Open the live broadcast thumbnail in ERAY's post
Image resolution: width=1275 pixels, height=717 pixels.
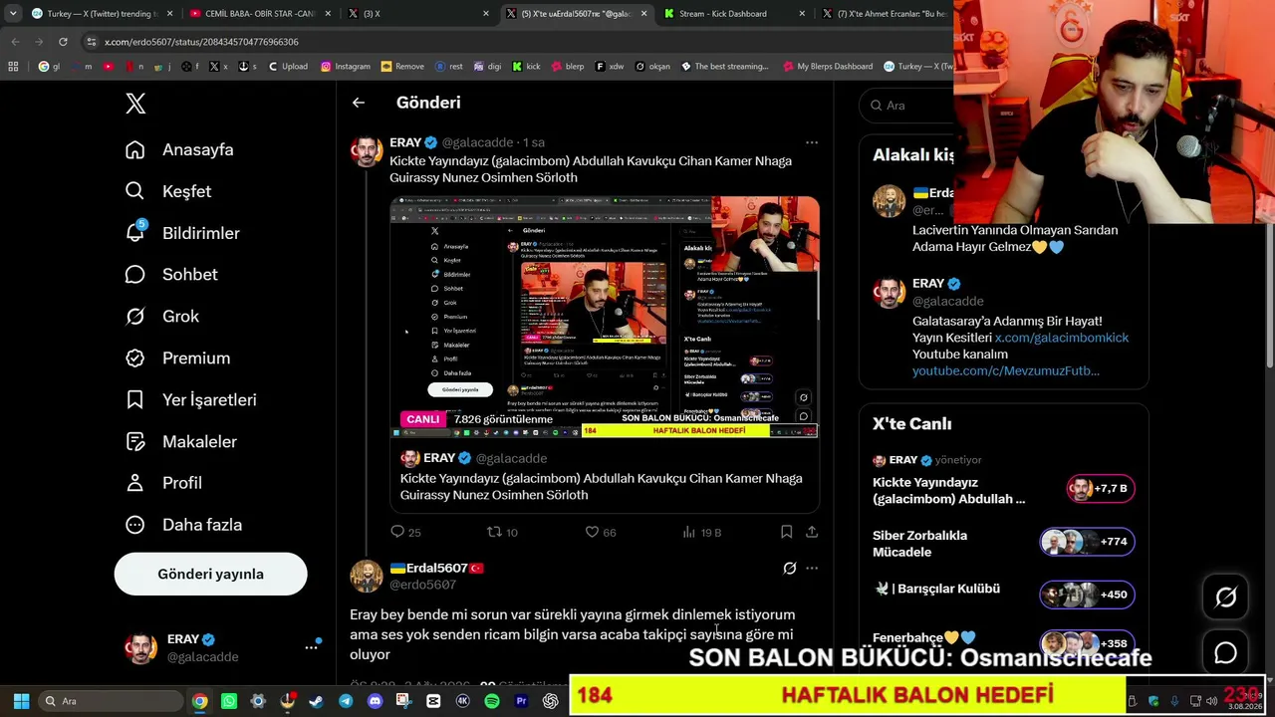pos(605,317)
